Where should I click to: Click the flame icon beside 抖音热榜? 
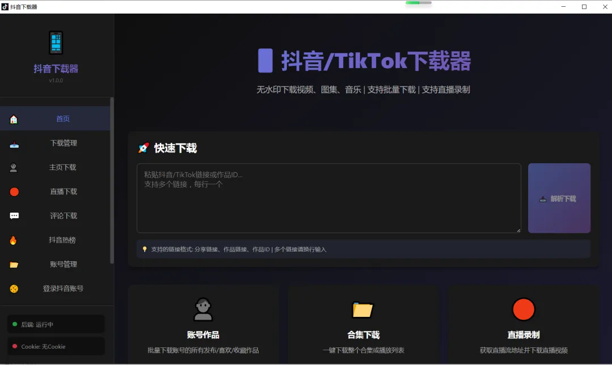[x=13, y=240]
